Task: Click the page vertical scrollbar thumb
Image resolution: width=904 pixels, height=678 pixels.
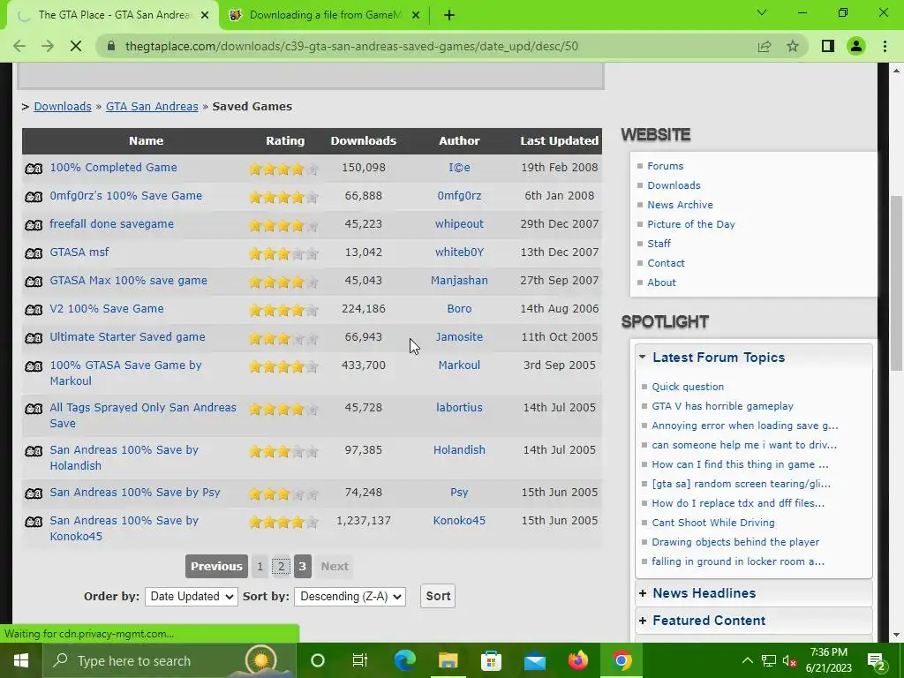Action: 896,282
